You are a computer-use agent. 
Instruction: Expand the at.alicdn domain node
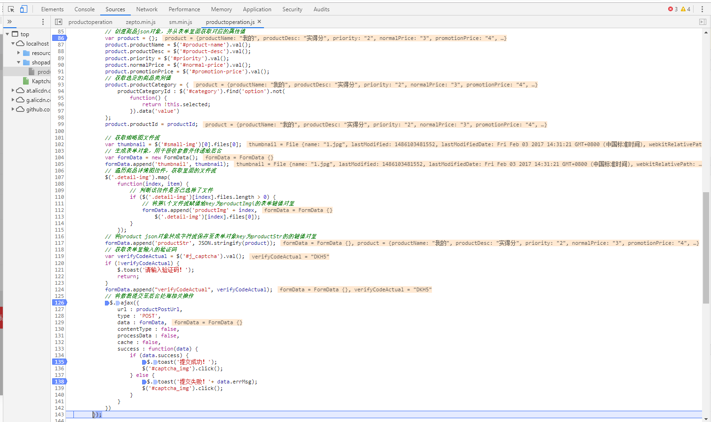13,90
